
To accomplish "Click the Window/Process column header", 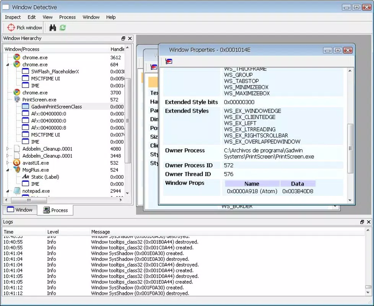I will tap(56, 49).
